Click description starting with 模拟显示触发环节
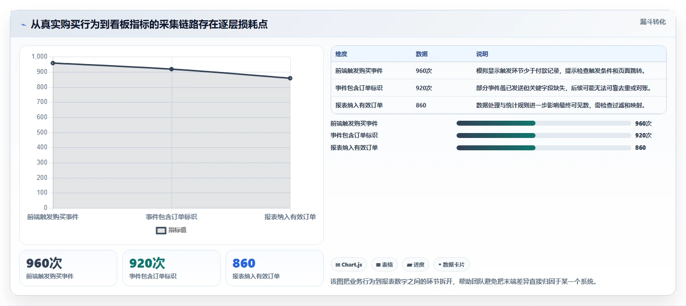The image size is (686, 306). point(561,71)
